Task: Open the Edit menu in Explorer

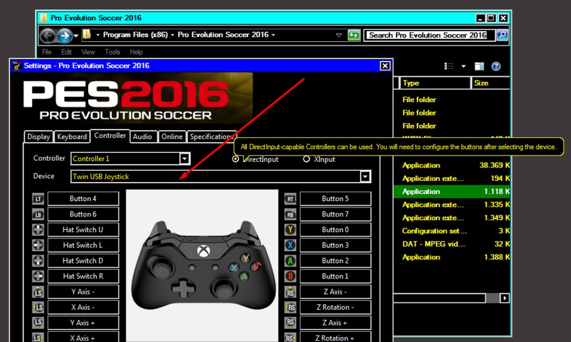Action: 66,52
